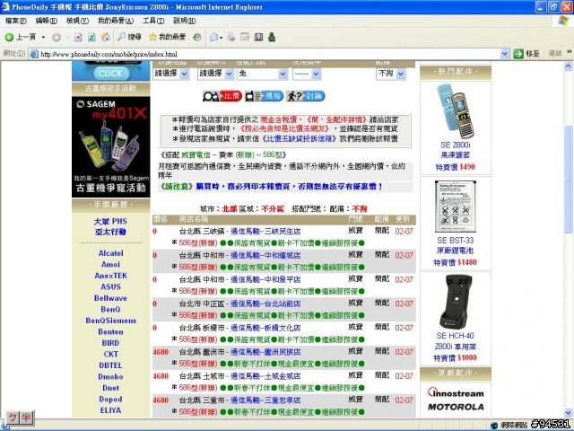Open the 大眾 PHS carrier link
Viewport: 574px width, 431px height.
110,222
